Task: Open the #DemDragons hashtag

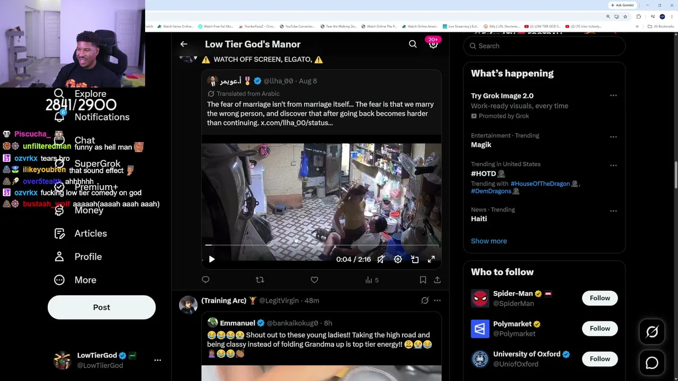Action: (x=491, y=191)
